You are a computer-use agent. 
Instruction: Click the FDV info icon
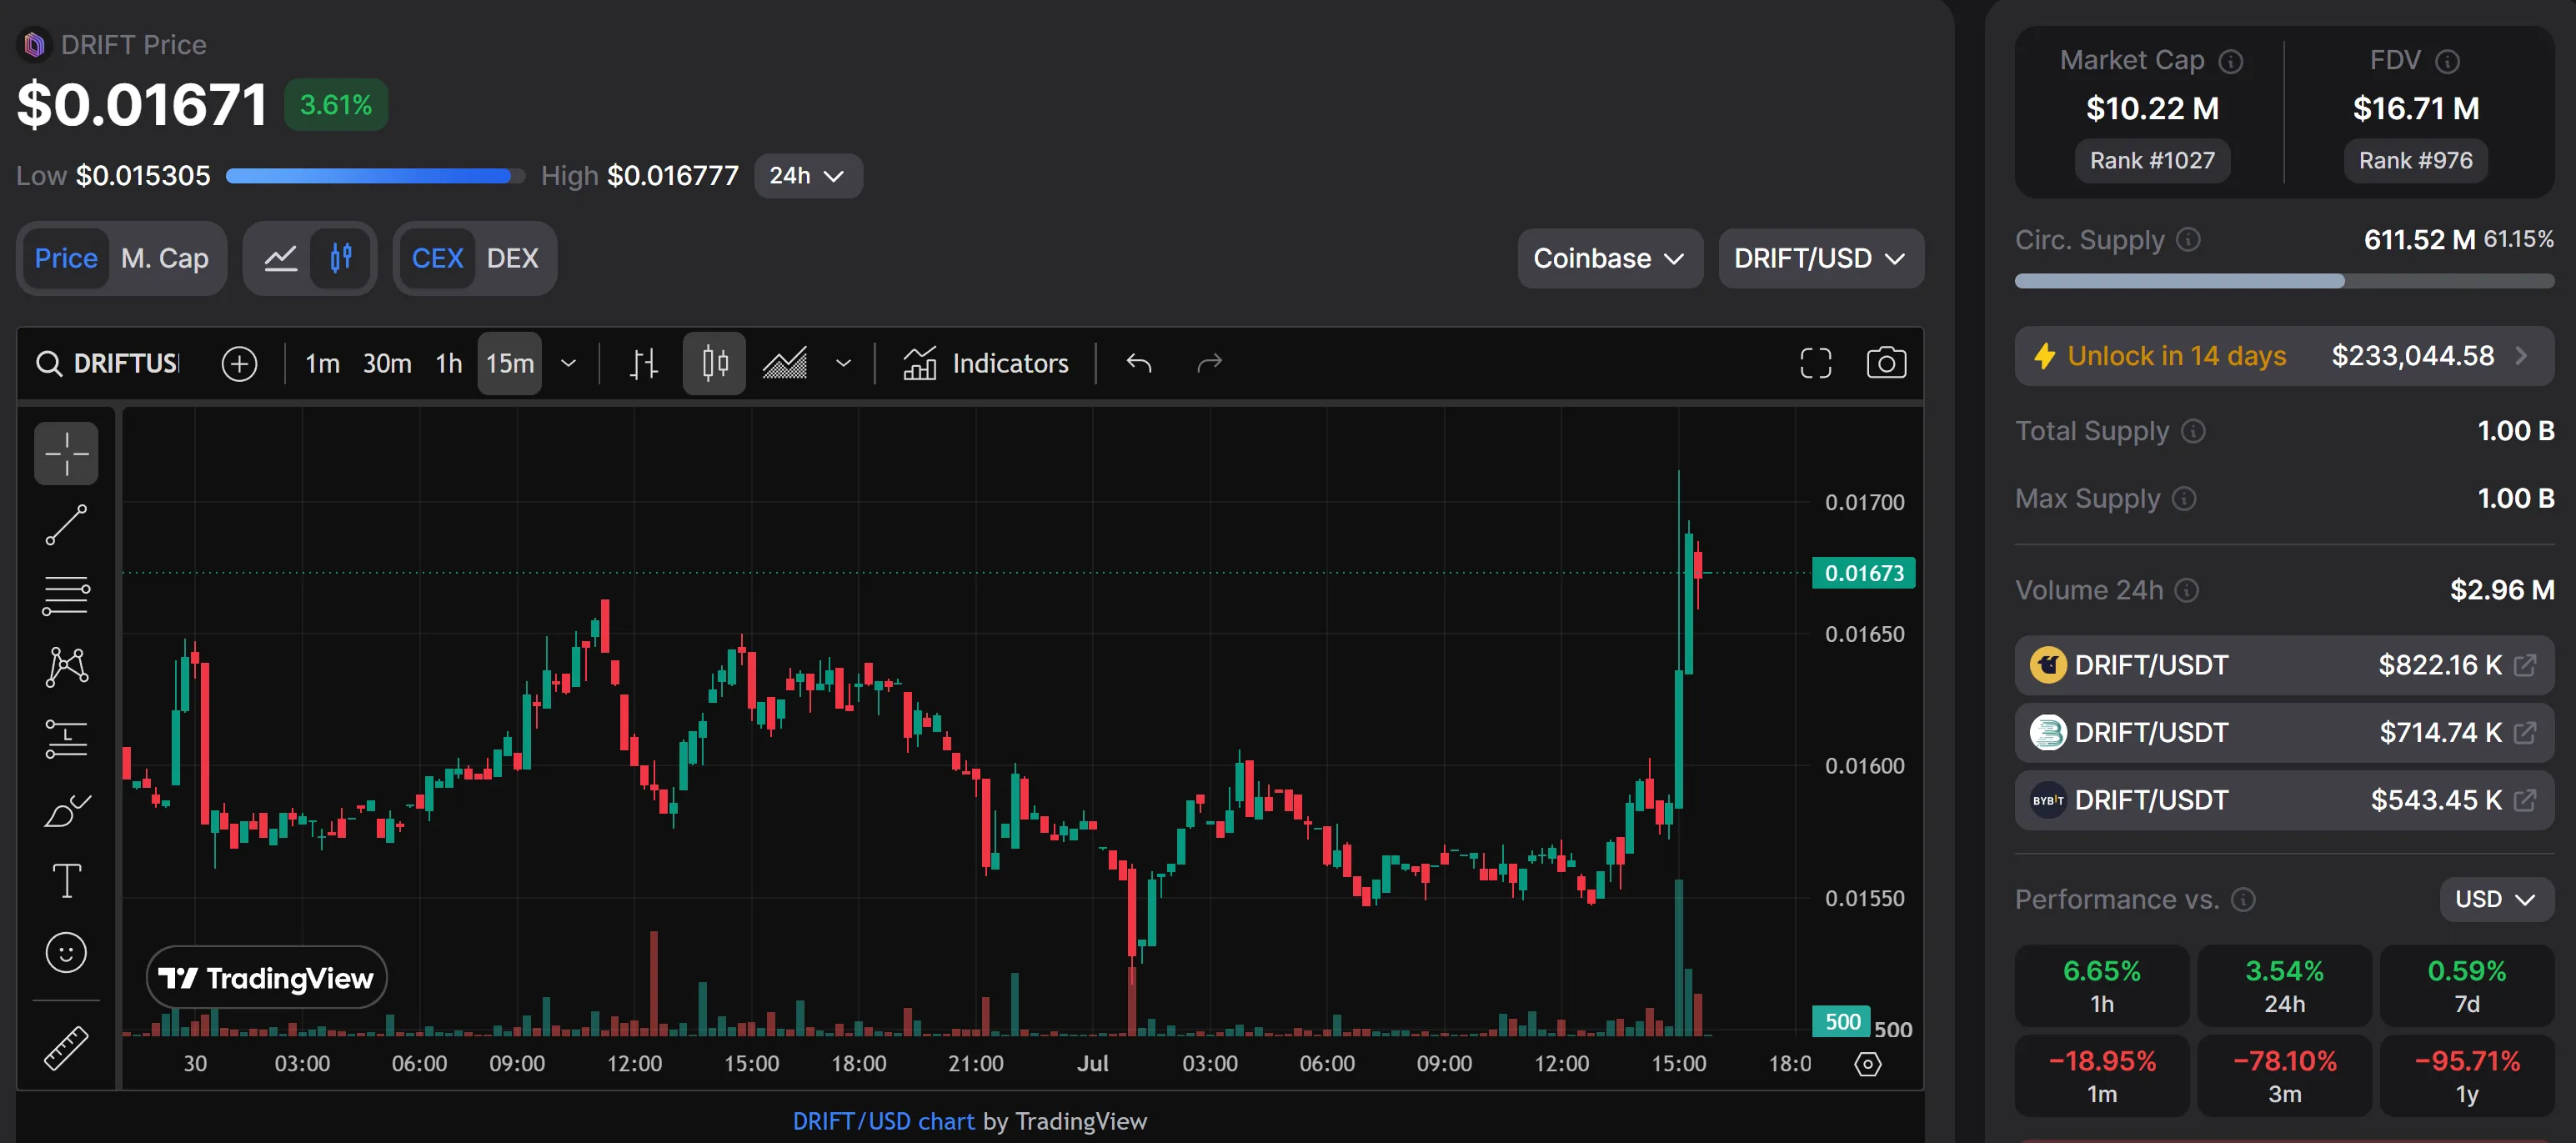2447,62
